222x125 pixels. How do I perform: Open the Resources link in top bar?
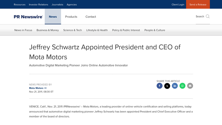coord(19,4)
